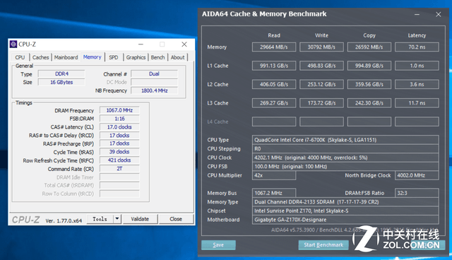Screen dimensions: 452x260
Task: Click the L1 Cache Read 991.13 GB/s cell
Action: coord(274,66)
